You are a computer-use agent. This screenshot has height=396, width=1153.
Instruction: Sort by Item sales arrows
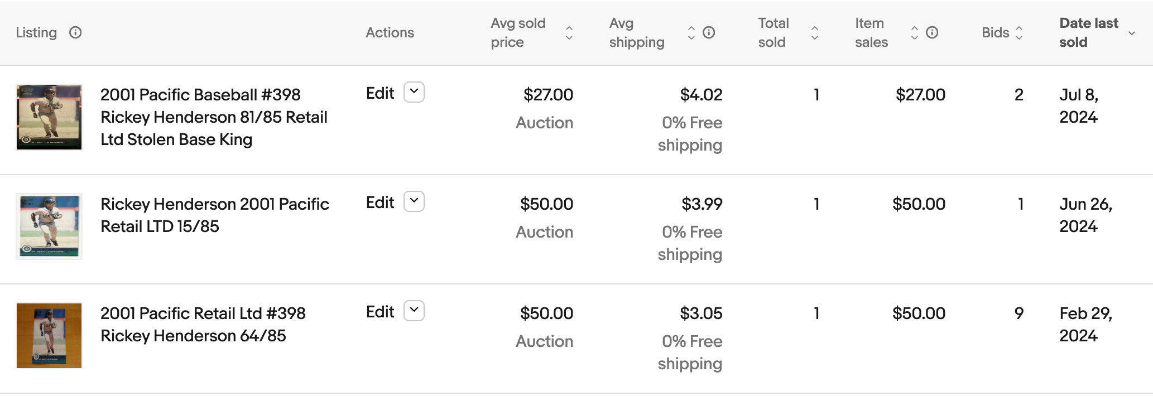click(914, 33)
